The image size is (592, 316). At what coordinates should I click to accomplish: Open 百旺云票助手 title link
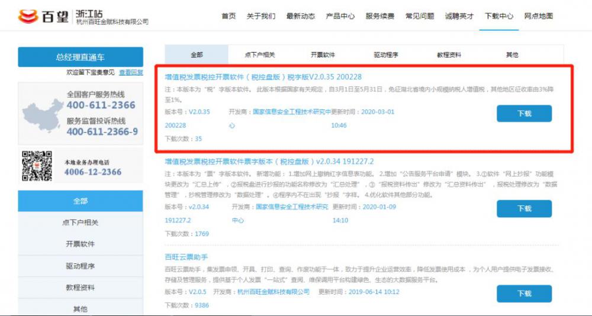click(x=186, y=257)
